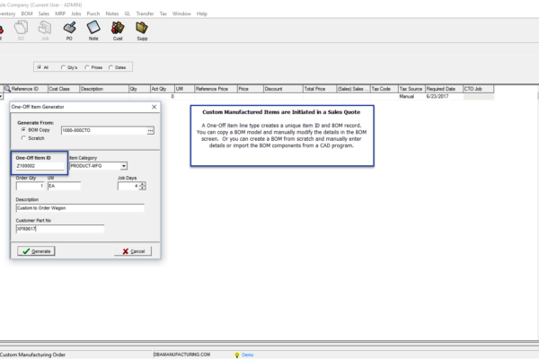Click the BOM lookup ellipsis button
This screenshot has width=539, height=359.
(x=151, y=130)
